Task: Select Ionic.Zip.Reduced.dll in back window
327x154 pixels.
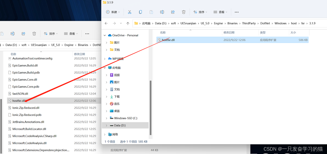Action: point(26,108)
